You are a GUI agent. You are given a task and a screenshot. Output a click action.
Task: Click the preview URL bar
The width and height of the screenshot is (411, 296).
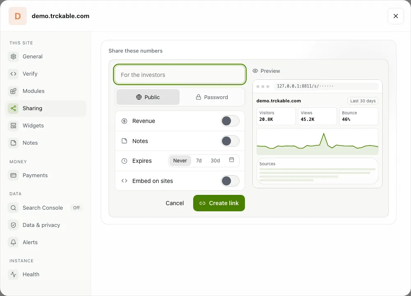326,86
